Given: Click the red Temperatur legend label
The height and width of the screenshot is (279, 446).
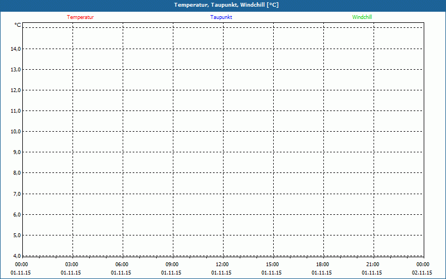Looking at the screenshot, I should point(80,17).
